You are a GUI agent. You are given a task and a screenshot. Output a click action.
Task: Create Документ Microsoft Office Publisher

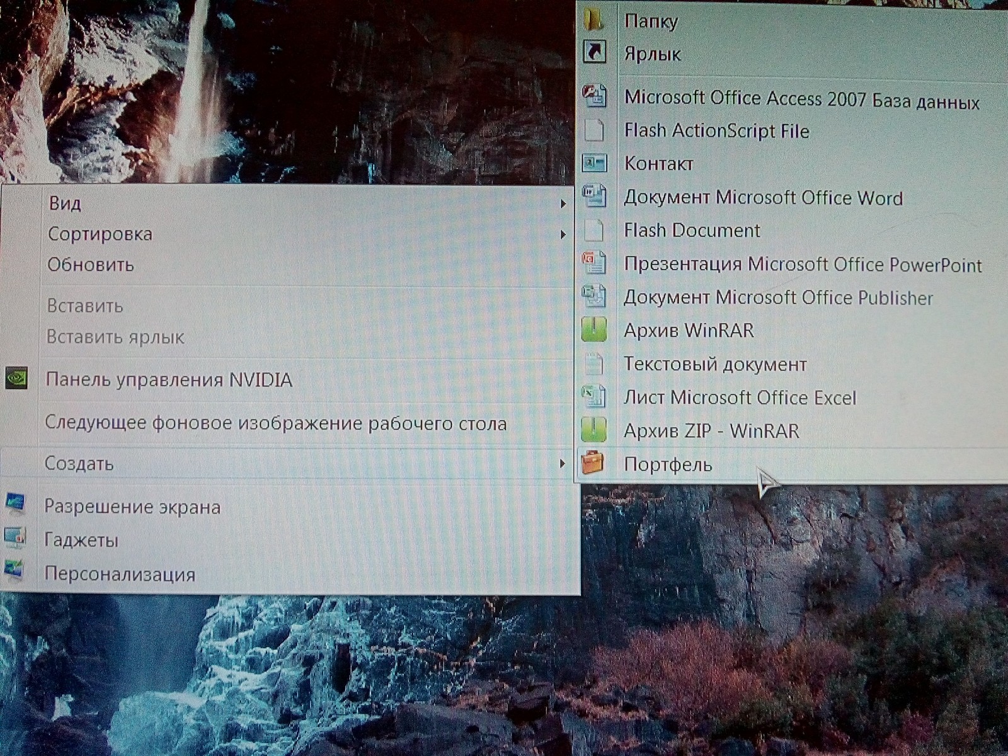point(778,297)
